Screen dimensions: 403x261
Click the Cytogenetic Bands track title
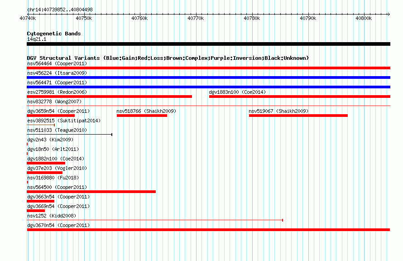click(x=54, y=34)
